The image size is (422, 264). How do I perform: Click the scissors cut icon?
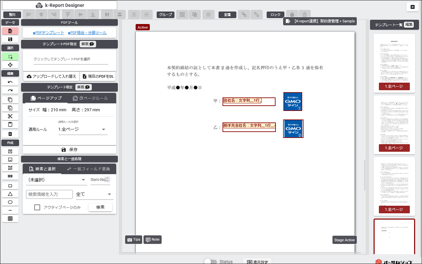[10, 116]
